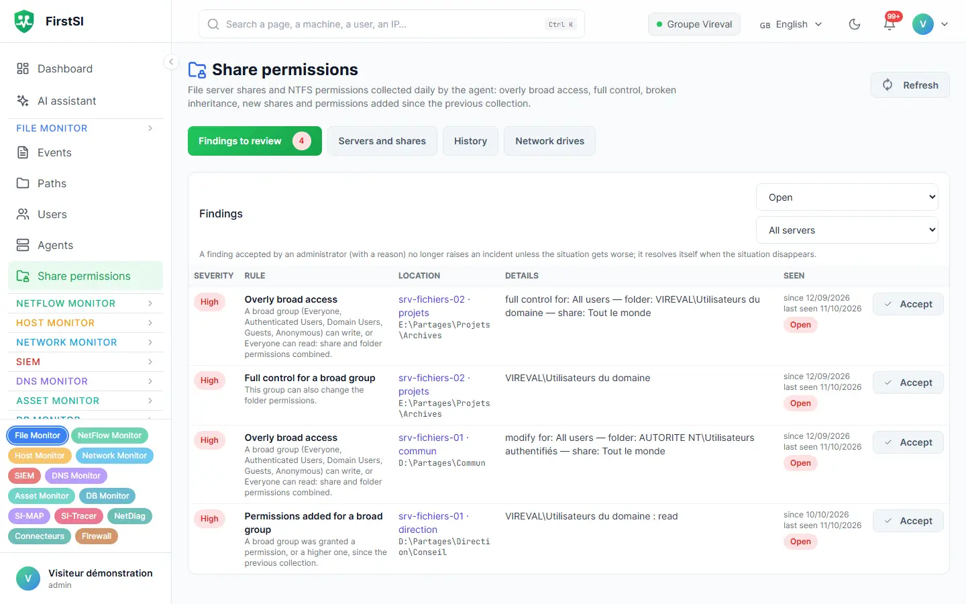The image size is (966, 604).
Task: Open notifications bell icon
Action: tap(890, 25)
